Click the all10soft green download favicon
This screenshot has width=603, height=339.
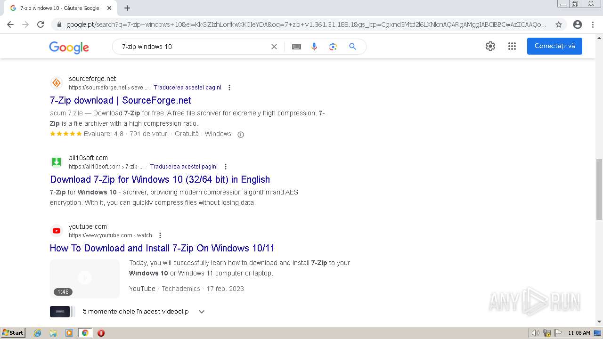[57, 162]
